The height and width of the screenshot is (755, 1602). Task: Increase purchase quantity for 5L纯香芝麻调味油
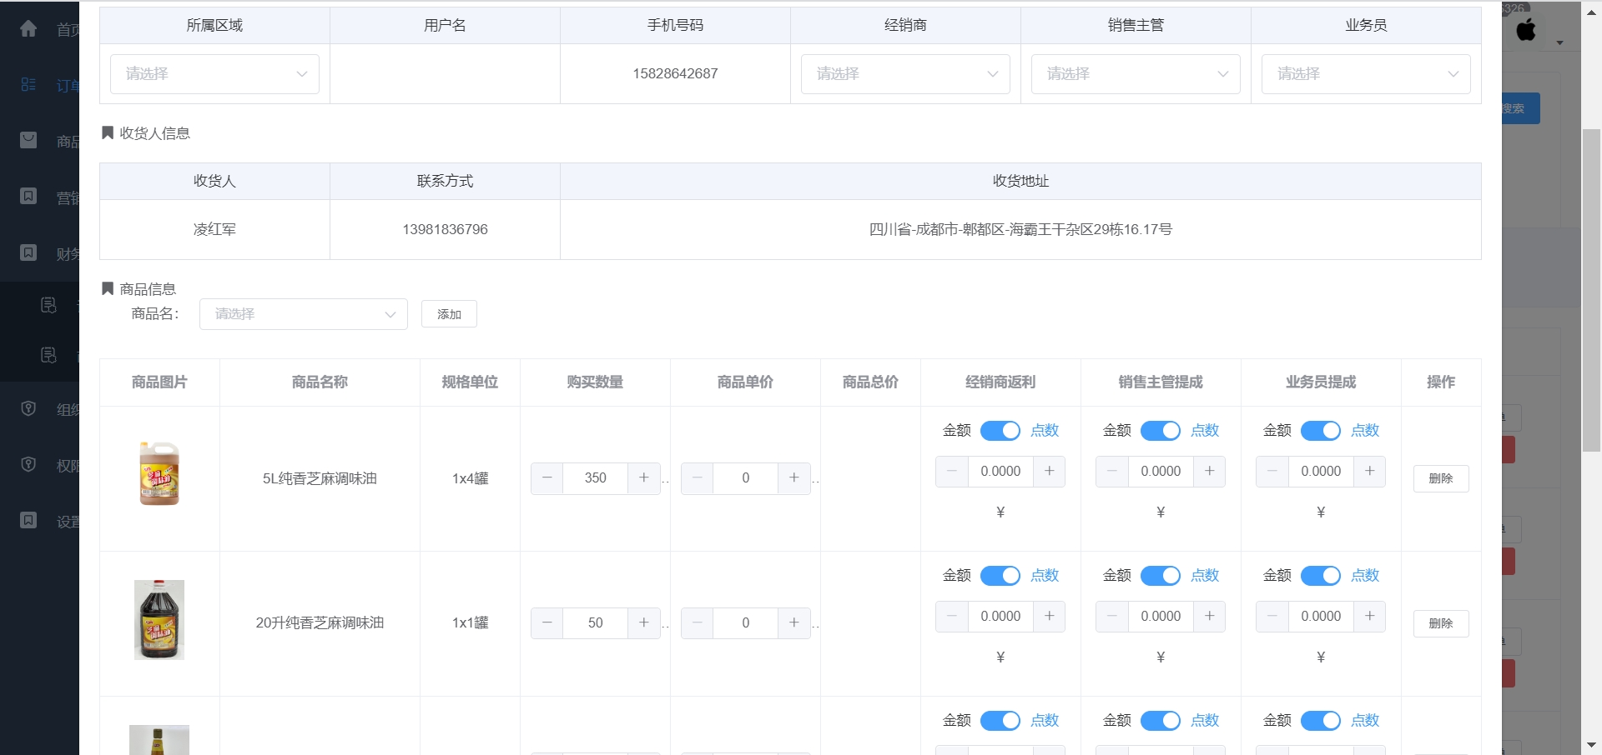tap(644, 478)
